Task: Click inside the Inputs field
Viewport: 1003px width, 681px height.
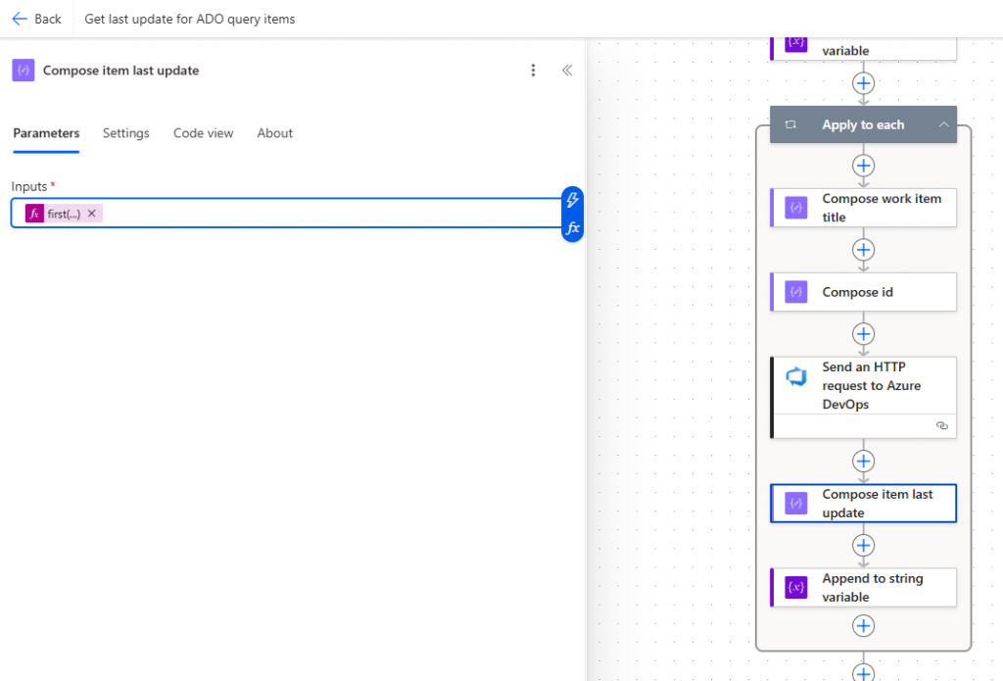Action: tap(323, 214)
